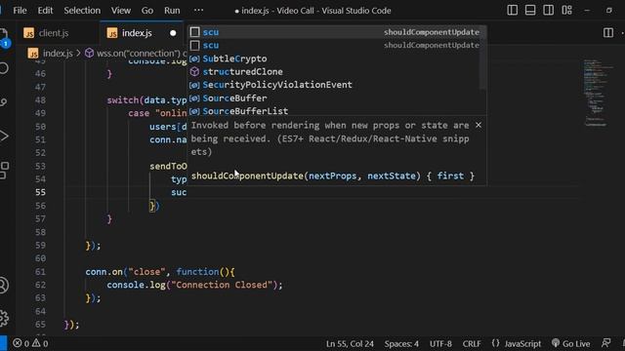625x351 pixels.
Task: Click the suggestion list scrollbar
Action: 483,58
